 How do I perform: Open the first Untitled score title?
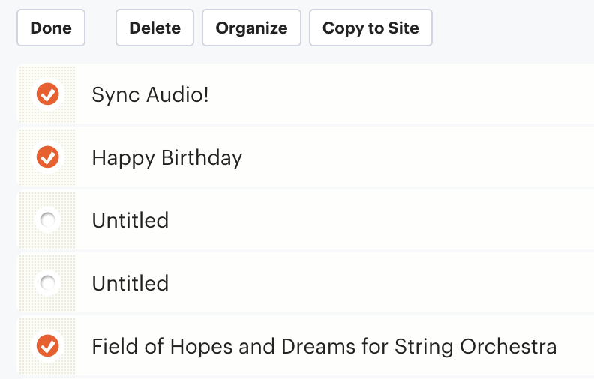tap(130, 220)
